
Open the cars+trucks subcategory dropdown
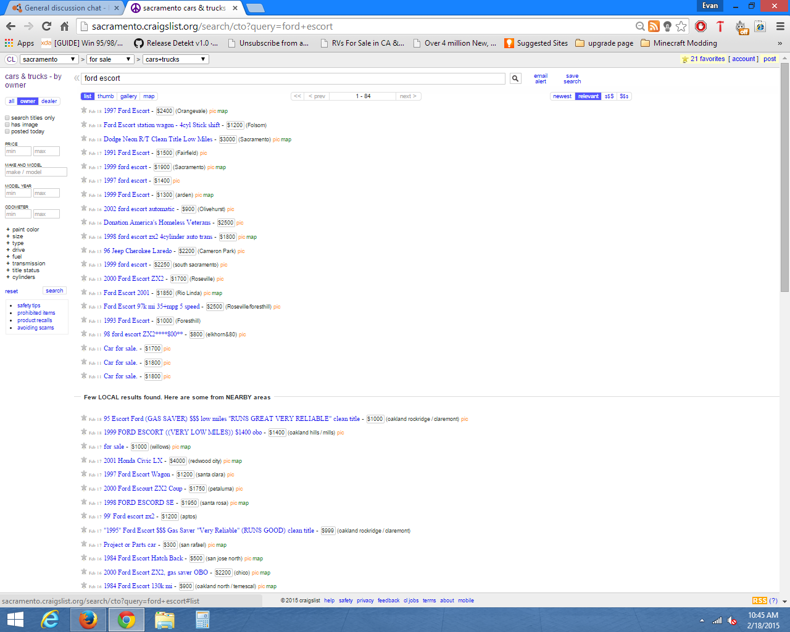tap(176, 59)
